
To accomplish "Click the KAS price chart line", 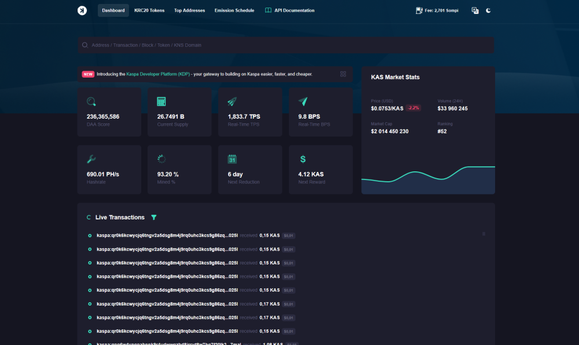I will pyautogui.click(x=428, y=175).
